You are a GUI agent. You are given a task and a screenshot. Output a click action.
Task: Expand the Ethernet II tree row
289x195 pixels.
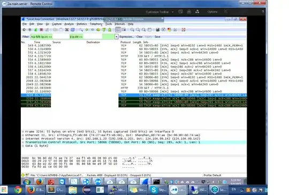[x=23, y=135]
